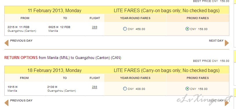This screenshot has width=236, height=109.
Task: Click the PREVIOUS DAY text under the Manila to Guangzhou flight
Action: [x=21, y=100]
